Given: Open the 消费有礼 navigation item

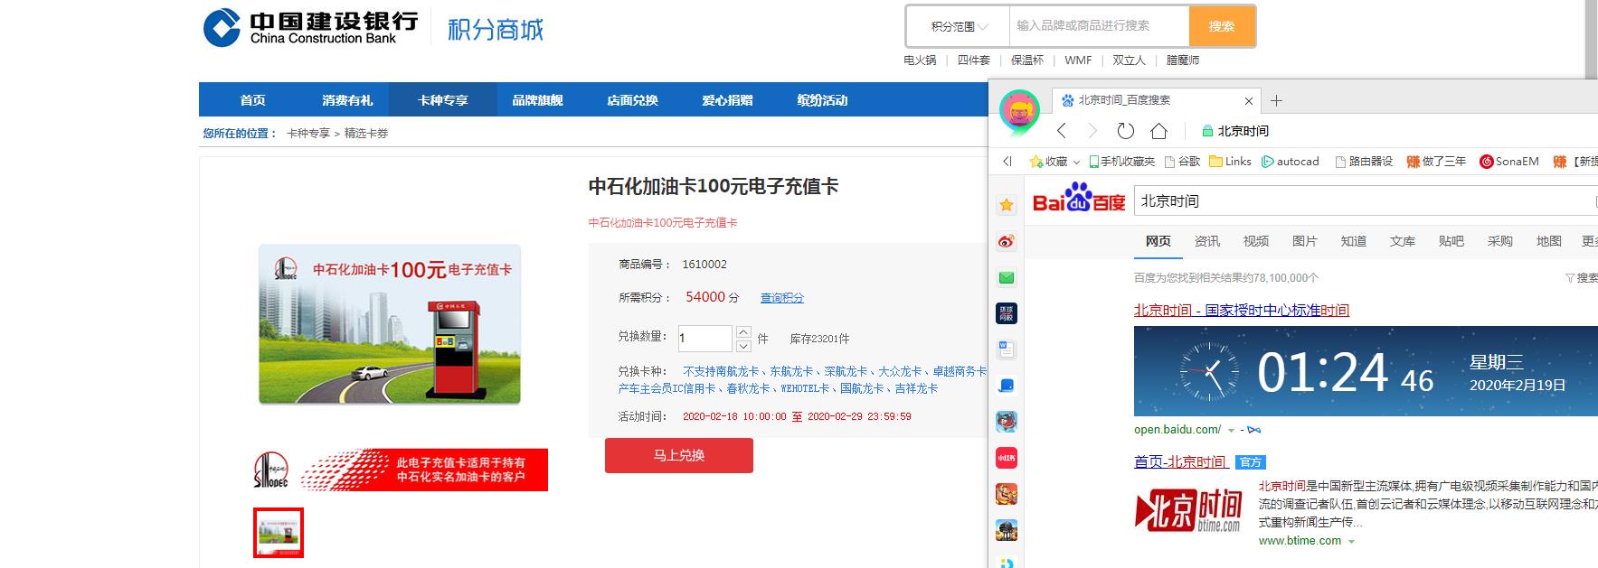Looking at the screenshot, I should tap(347, 100).
